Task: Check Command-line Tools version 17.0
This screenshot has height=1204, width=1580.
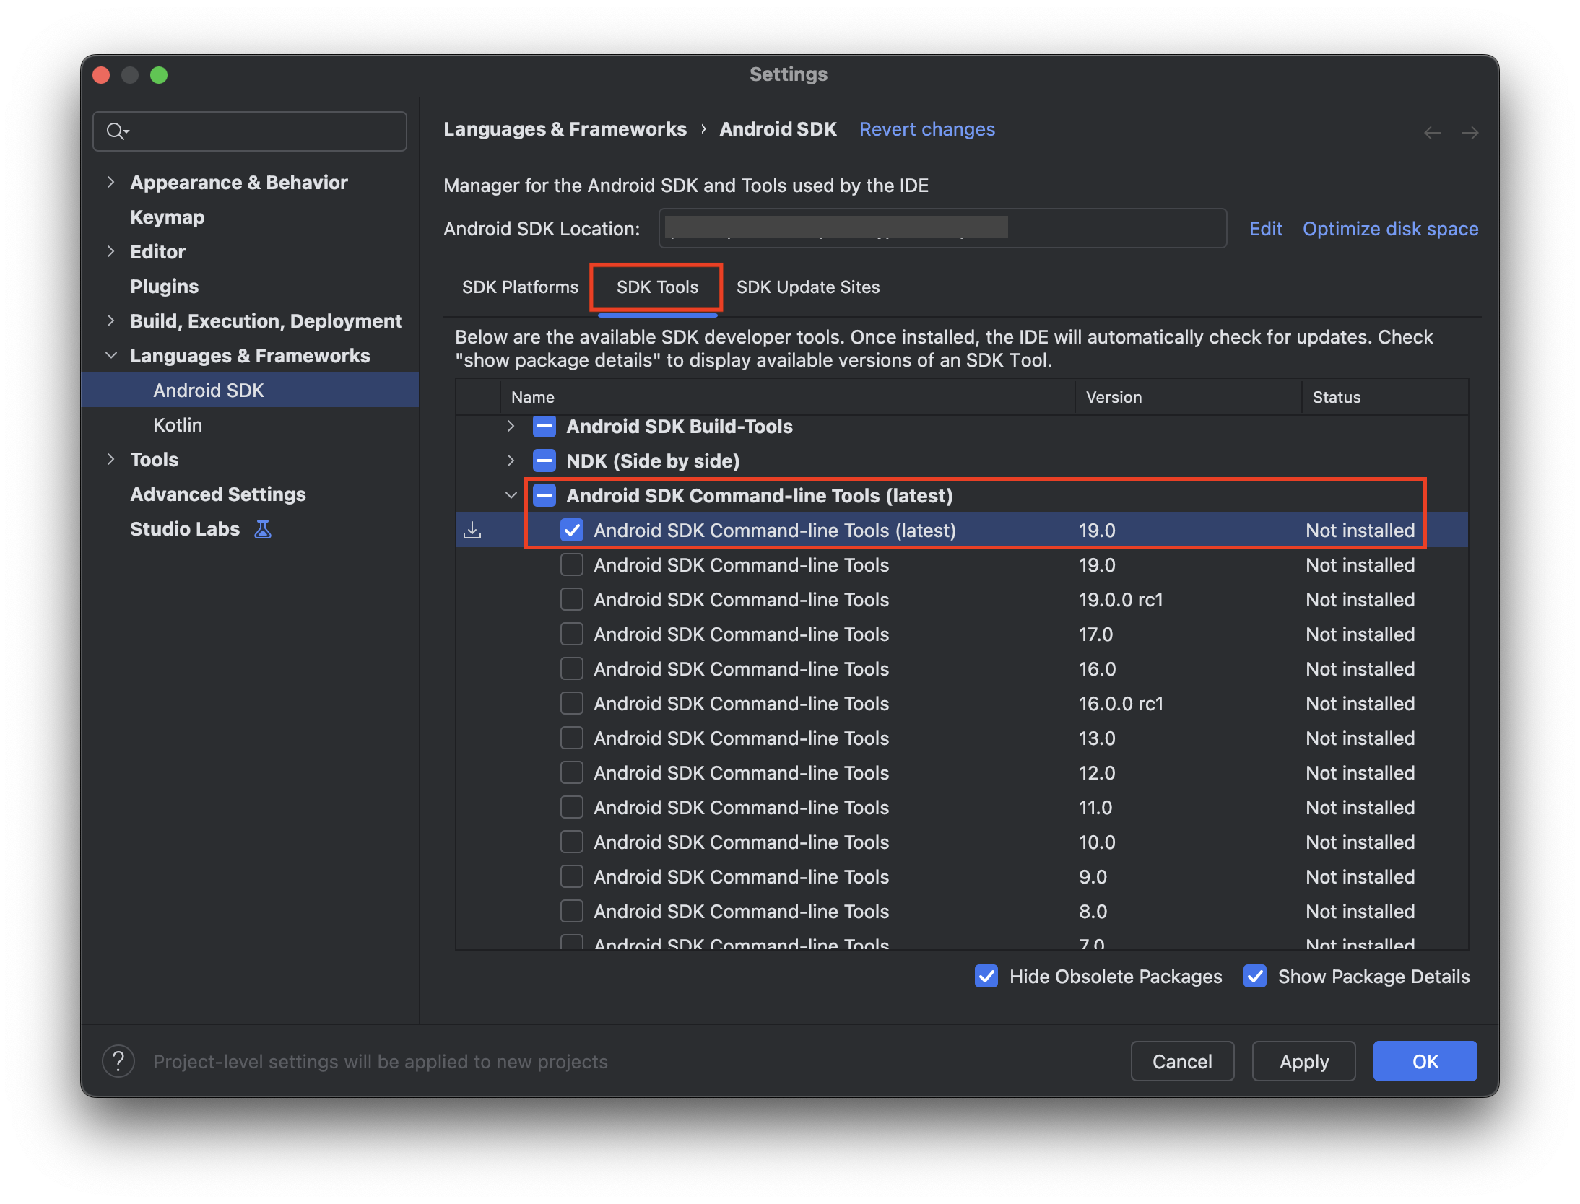Action: click(x=572, y=634)
